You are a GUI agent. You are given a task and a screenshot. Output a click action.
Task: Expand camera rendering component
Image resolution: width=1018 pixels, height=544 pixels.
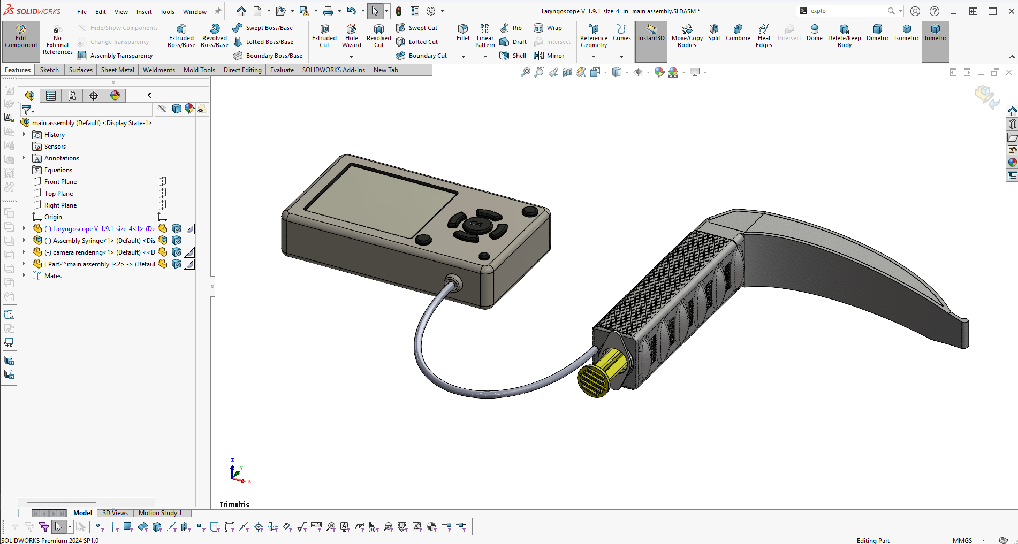coord(24,252)
